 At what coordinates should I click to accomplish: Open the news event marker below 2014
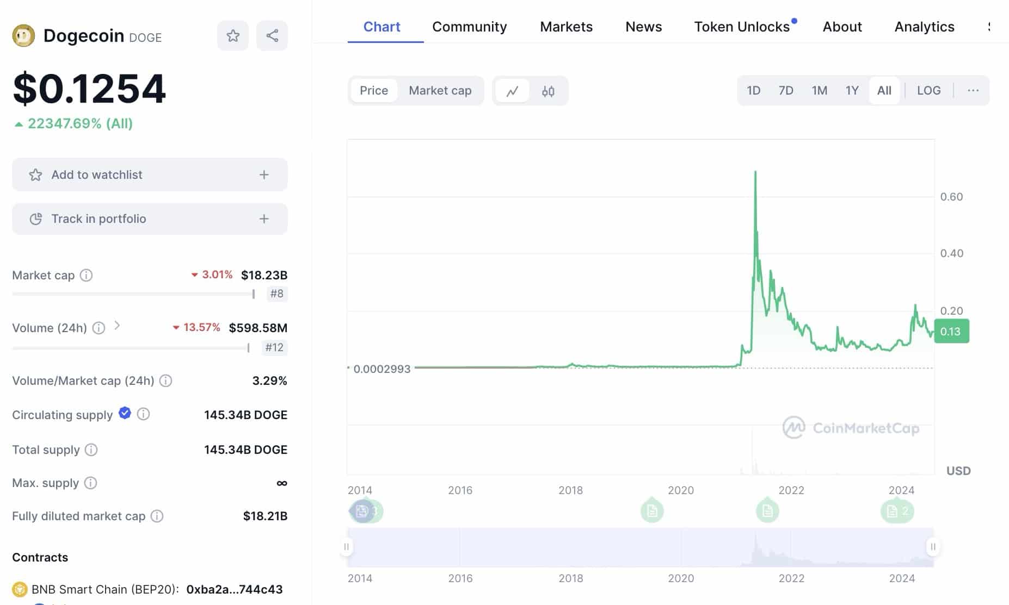(x=366, y=511)
